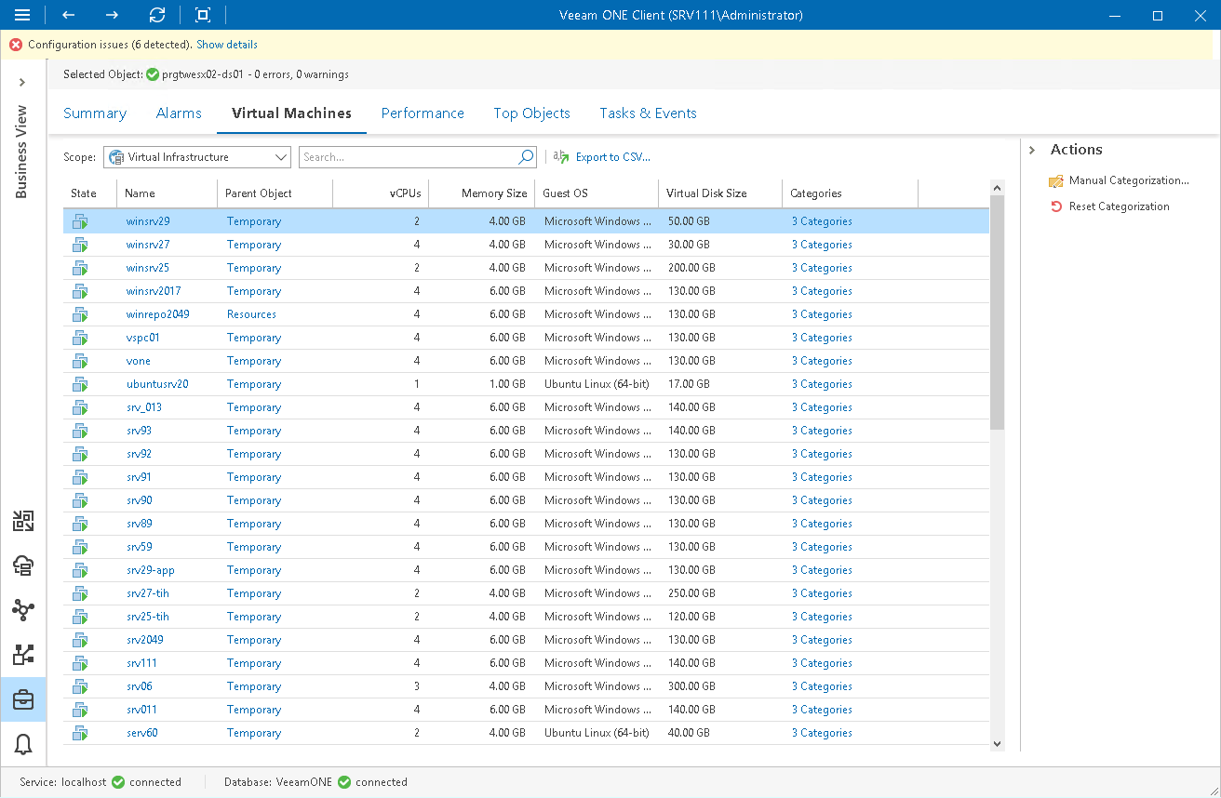
Task: Open the Top Objects tab
Action: 531,113
